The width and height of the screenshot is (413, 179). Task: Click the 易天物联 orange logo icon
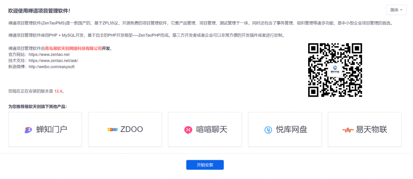coord(348,130)
